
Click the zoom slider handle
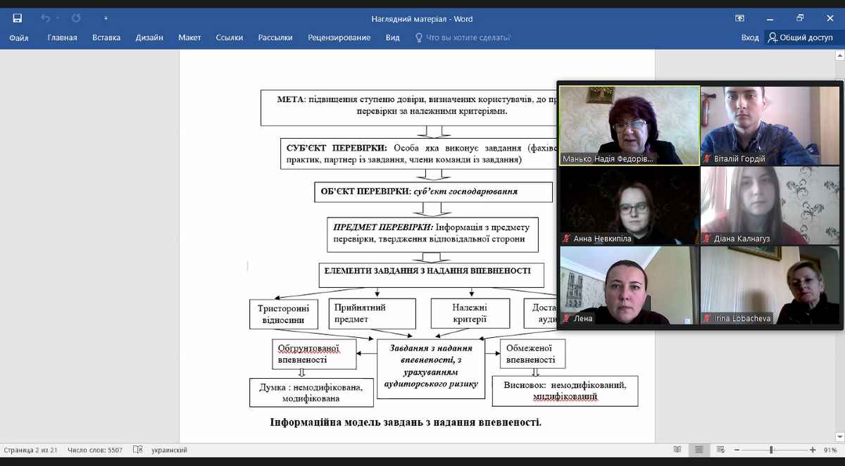(x=771, y=450)
